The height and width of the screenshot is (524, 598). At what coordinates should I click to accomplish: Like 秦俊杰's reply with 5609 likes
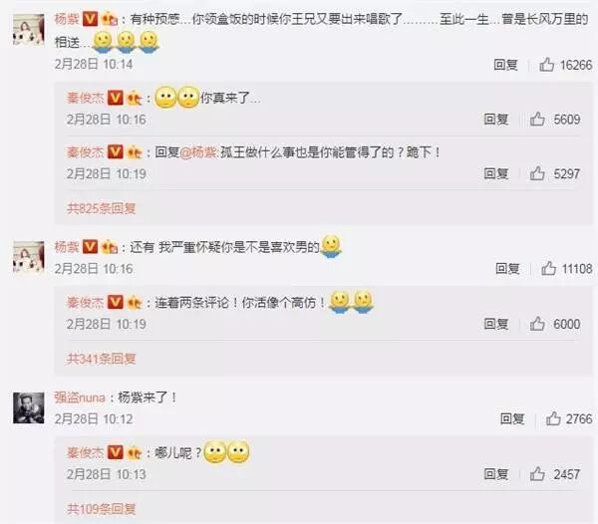point(537,119)
